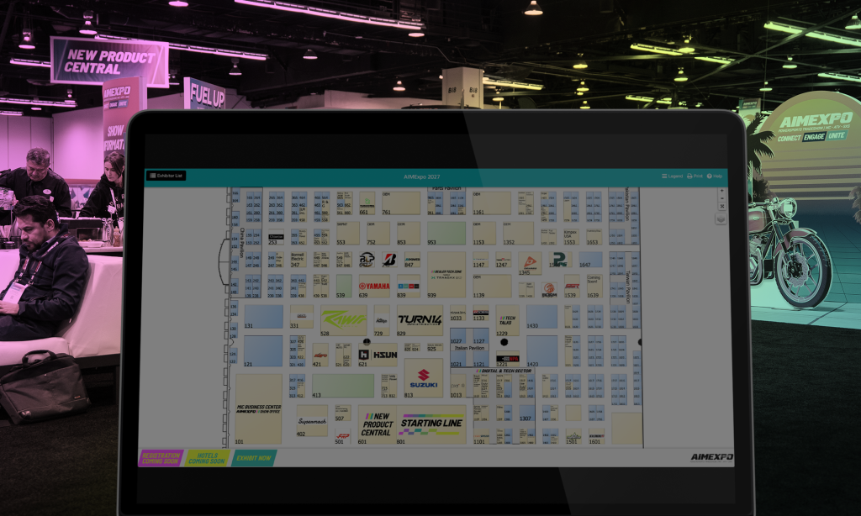Select booth 1013
The height and width of the screenshot is (516, 861).
458,386
